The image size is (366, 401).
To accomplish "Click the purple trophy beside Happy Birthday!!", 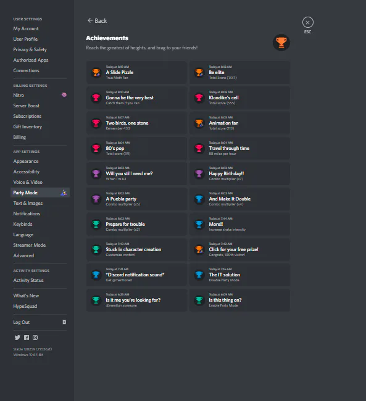I will point(199,173).
